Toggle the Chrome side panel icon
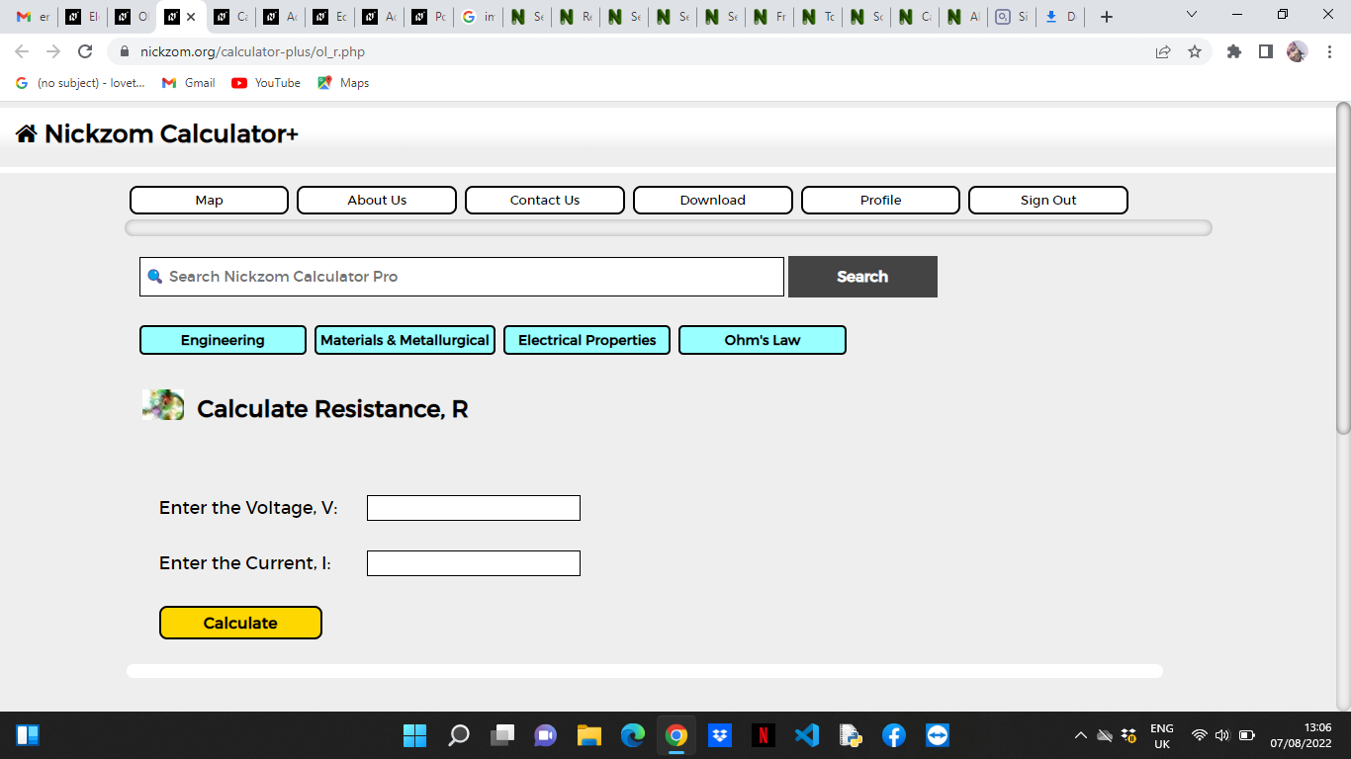1351x759 pixels. tap(1265, 51)
